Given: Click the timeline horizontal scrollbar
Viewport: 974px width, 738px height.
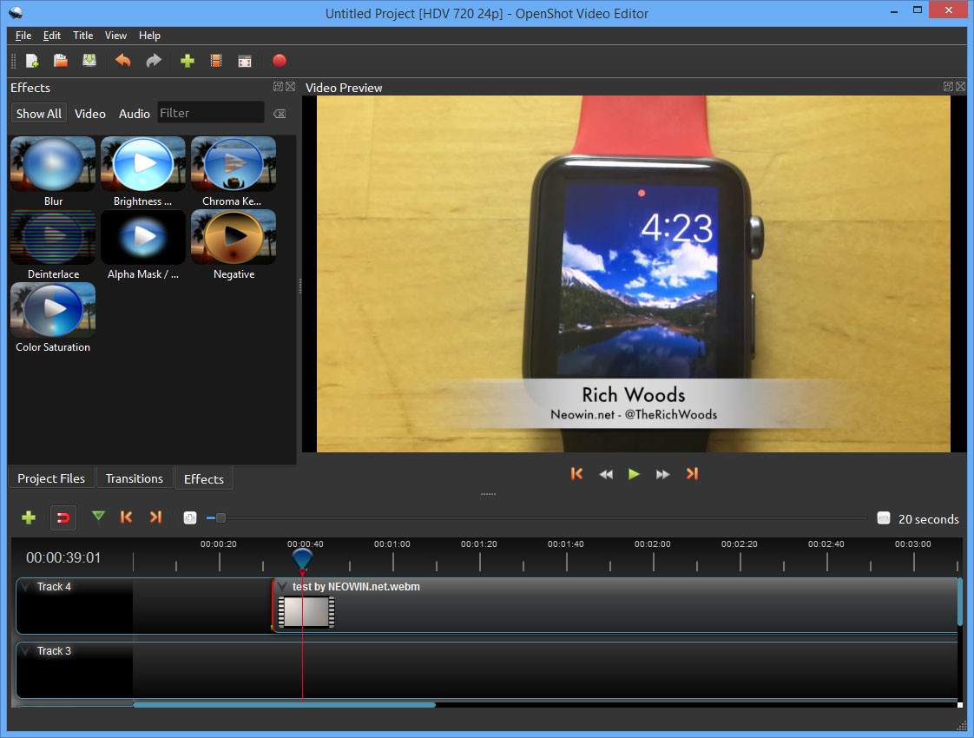Looking at the screenshot, I should 285,705.
